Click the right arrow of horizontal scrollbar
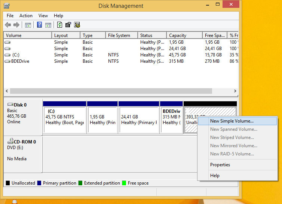Image resolution: width=282 pixels, height=204 pixels. (235, 91)
